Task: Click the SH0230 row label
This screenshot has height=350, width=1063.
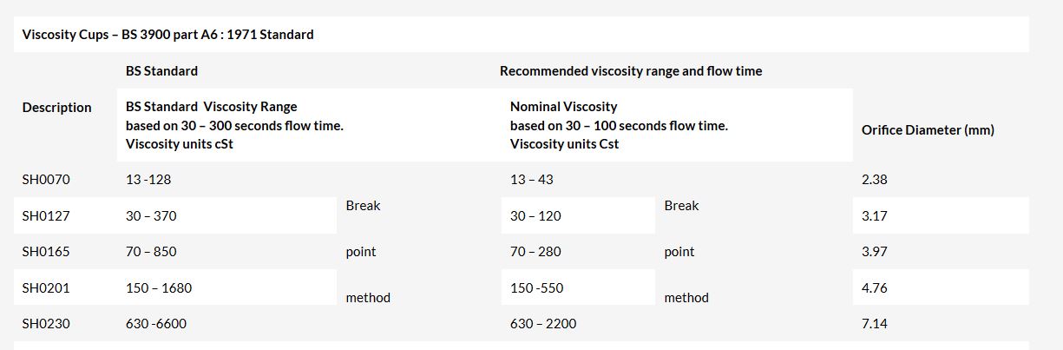Action: pos(46,324)
